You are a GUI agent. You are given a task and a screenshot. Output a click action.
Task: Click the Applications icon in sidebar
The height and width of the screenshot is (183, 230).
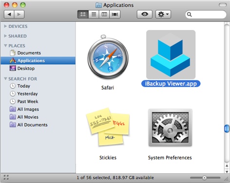coord(13,60)
